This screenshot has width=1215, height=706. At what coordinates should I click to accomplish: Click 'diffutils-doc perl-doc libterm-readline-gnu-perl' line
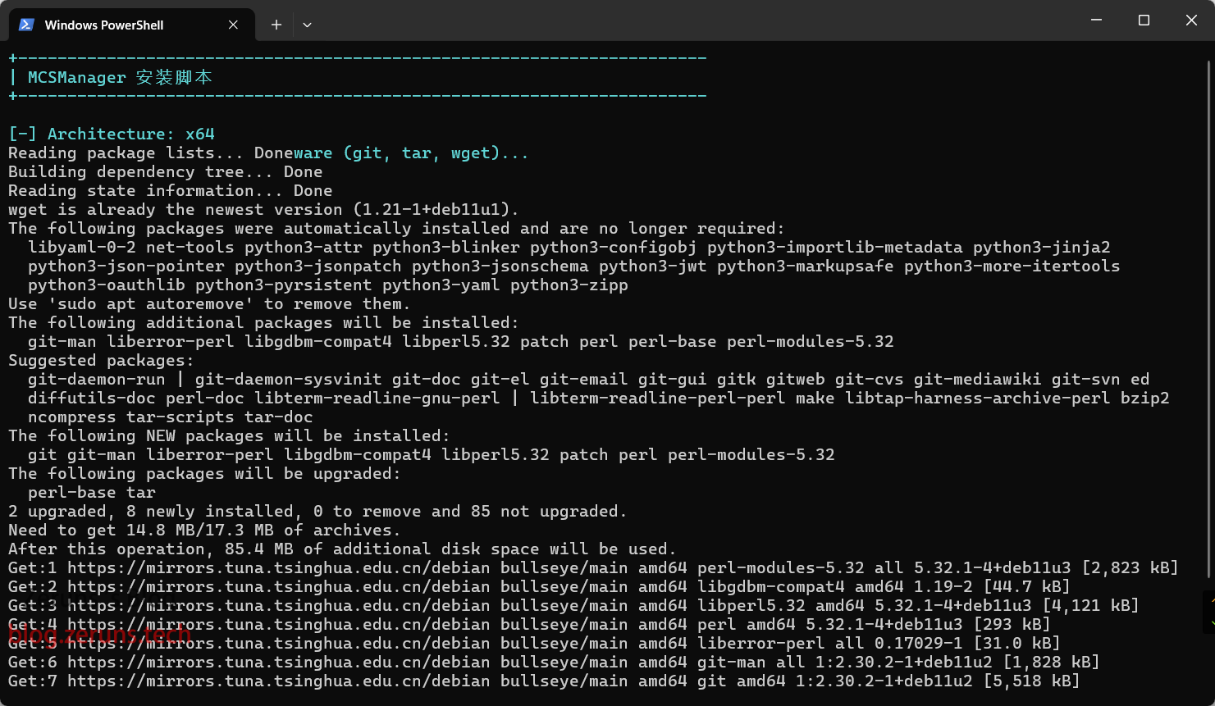pos(598,398)
